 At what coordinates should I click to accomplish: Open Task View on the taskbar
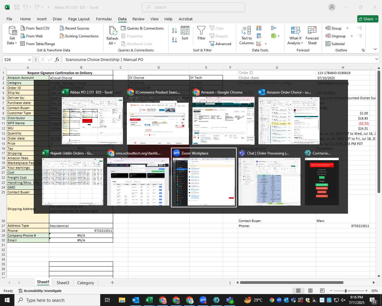coord(107,300)
